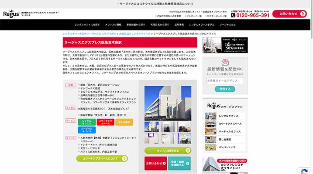Open レンタルオフィスを探す menu item

(87, 25)
